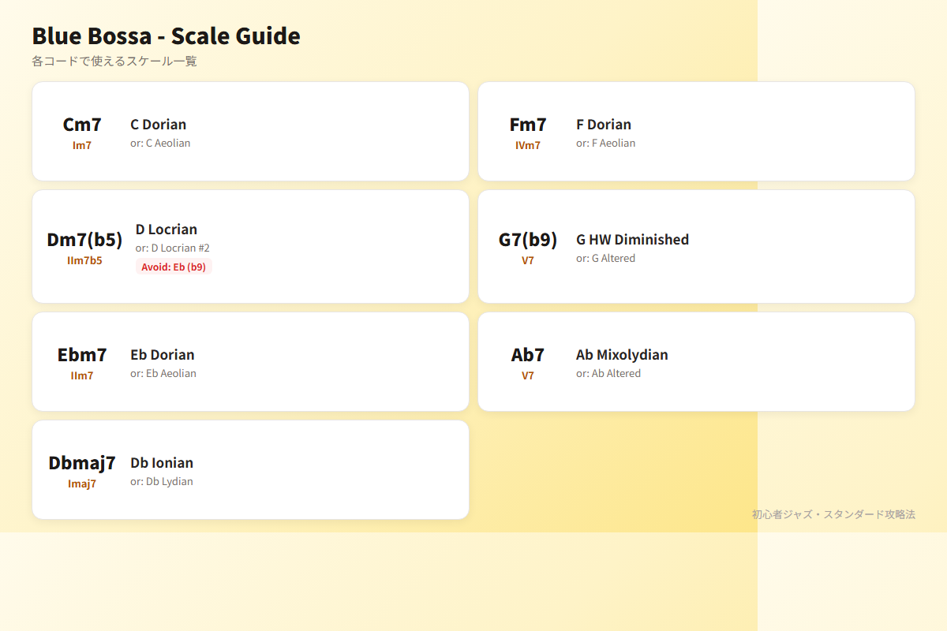Viewport: 947px width, 631px height.
Task: Click the Avoid: Eb (b9) badge
Action: click(x=174, y=267)
